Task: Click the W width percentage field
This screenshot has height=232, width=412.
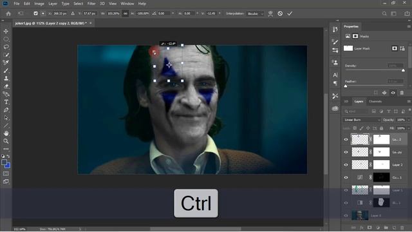Action: coord(113,14)
